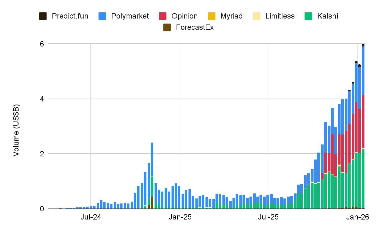
Task: Click the pale yellow Limitless legend swatch
Action: click(x=257, y=16)
